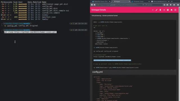Click the https://github.com/NX211/homer-icons line in snippet
This screenshot has height=101, width=180.
tap(107, 57)
